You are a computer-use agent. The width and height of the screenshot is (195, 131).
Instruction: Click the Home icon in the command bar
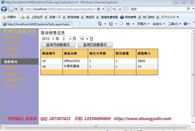click(x=100, y=24)
